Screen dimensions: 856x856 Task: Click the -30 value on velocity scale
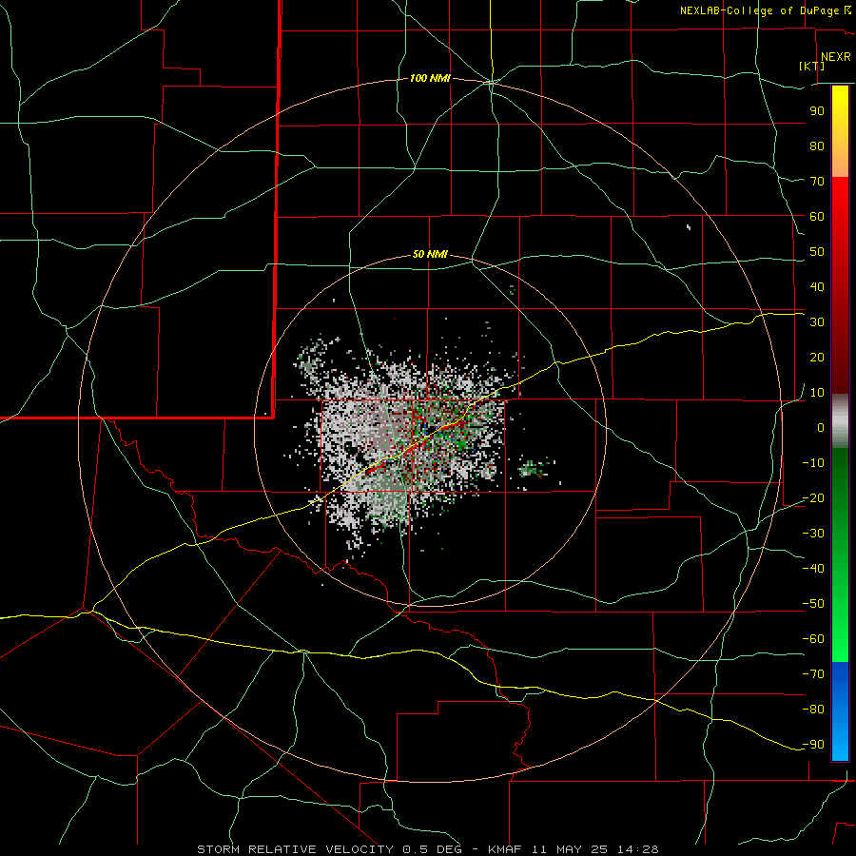point(813,534)
